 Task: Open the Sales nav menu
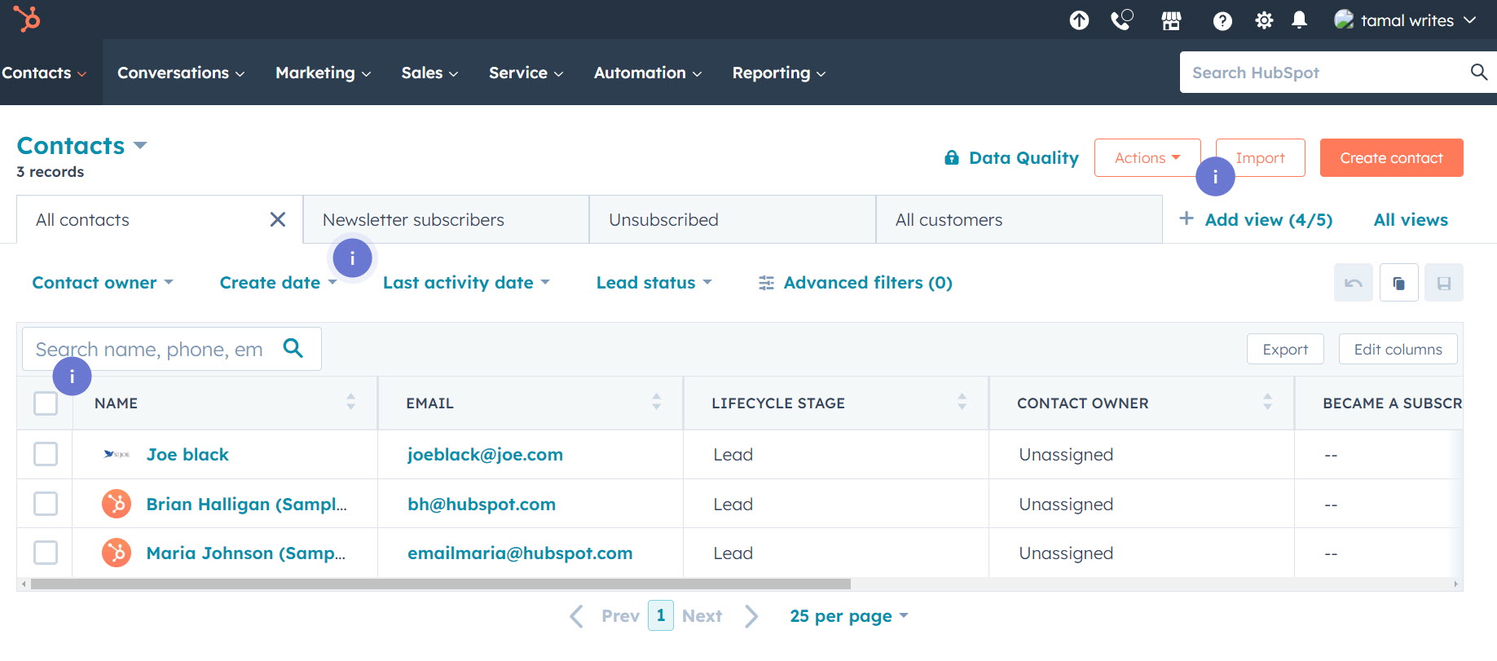pos(429,73)
